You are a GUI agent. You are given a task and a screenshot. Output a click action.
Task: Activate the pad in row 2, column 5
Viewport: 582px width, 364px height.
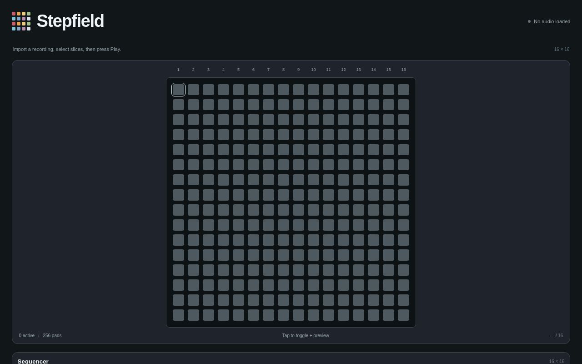click(238, 105)
